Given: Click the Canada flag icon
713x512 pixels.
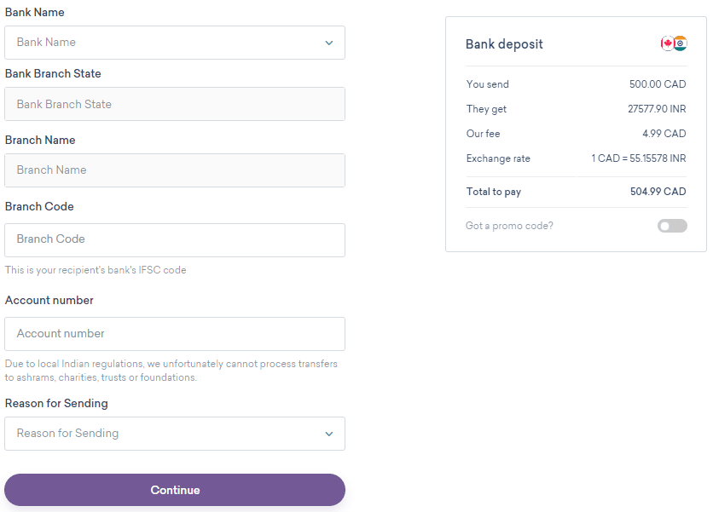Looking at the screenshot, I should coord(668,43).
